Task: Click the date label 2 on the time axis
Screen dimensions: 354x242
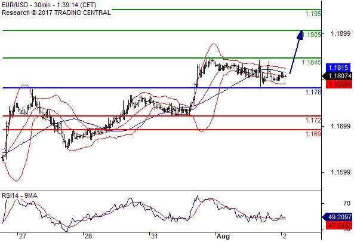Action: 285,237
